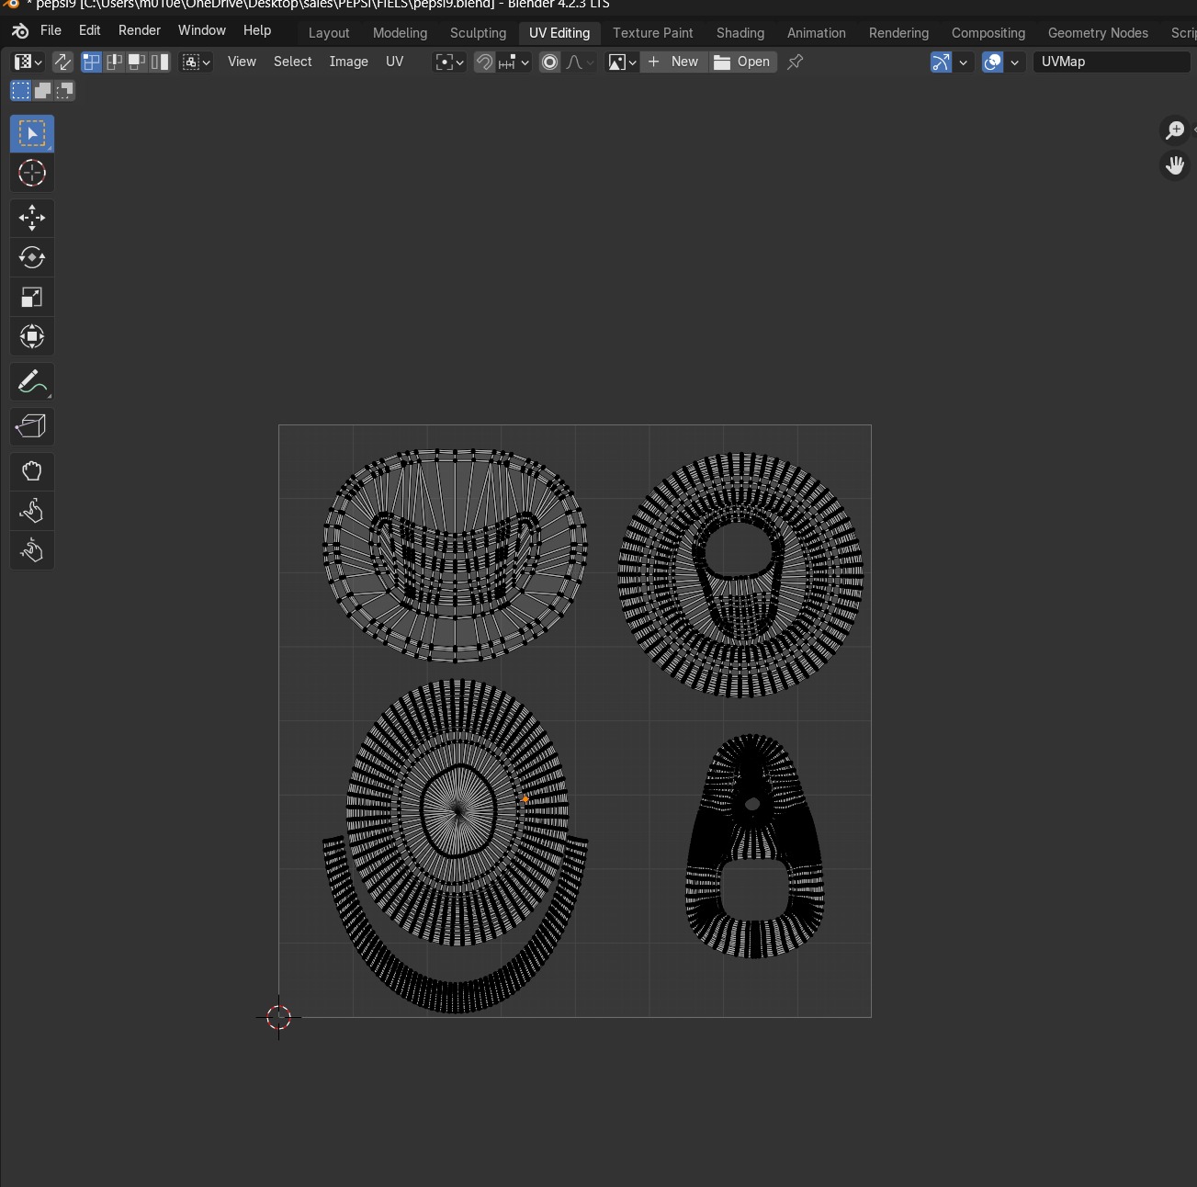1197x1187 pixels.
Task: Pick the Rotate tool
Action: pos(32,257)
